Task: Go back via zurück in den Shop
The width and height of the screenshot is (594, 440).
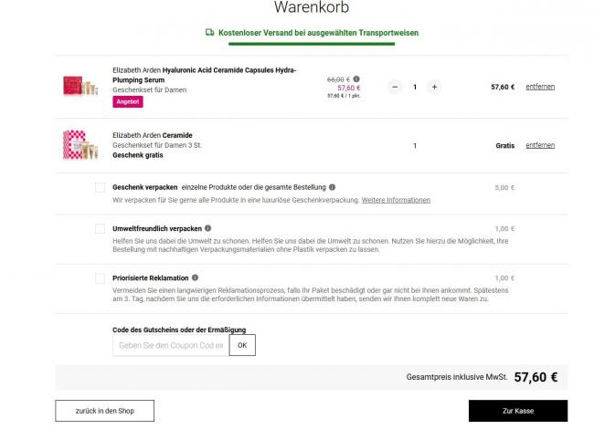Action: click(x=104, y=411)
